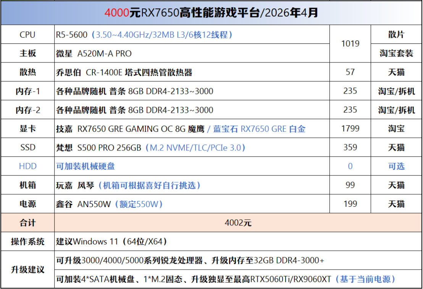Screen dimensions: 423x289
Task: Select the SSD price 359
Action: click(350, 147)
